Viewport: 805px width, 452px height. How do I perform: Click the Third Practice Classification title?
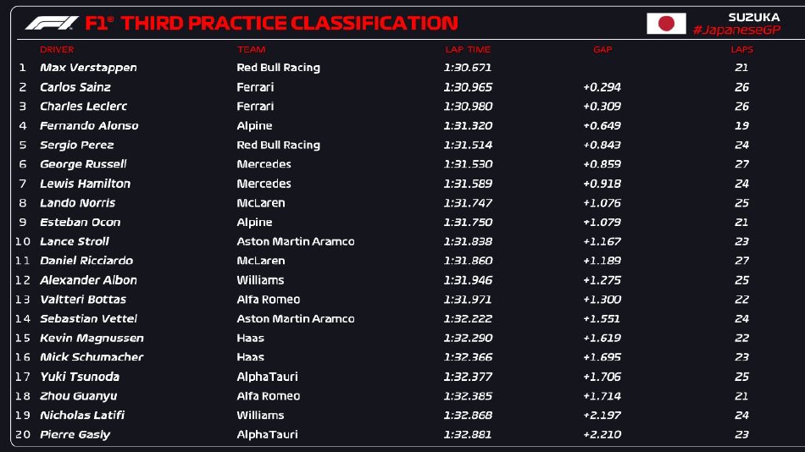coord(289,23)
